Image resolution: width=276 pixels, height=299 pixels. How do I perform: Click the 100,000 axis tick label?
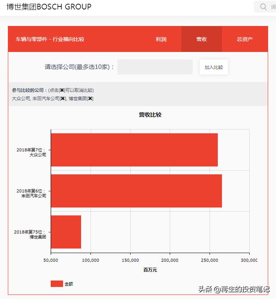(x=91, y=260)
